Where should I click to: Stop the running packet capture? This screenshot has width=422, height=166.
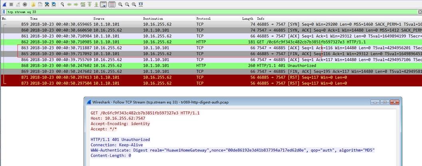[x=11, y=4]
